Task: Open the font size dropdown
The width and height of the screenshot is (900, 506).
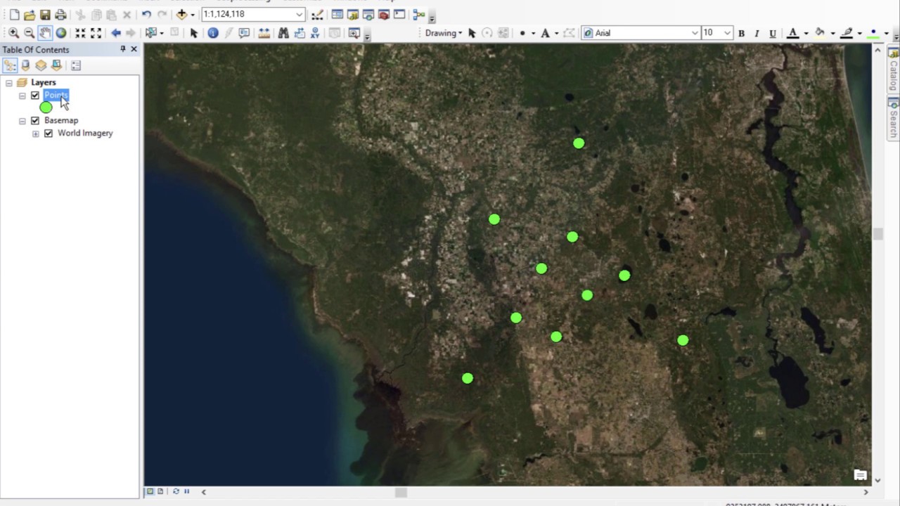Action: point(728,33)
